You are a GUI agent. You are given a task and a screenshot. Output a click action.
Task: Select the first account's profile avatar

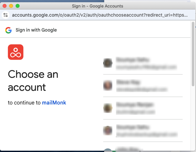[108, 63]
